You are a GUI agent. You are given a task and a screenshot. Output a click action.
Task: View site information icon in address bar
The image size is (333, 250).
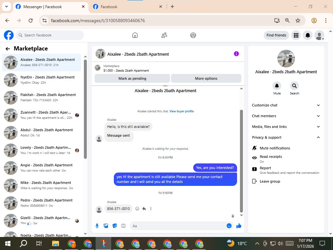pos(45,21)
